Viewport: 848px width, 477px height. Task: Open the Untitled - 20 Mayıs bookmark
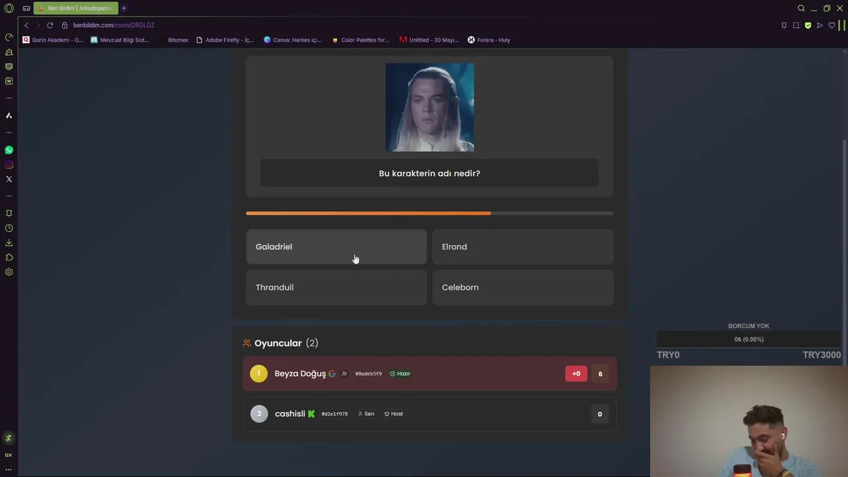[x=429, y=40]
